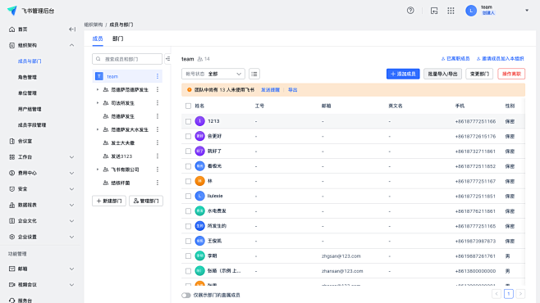540x303 pixels.
Task: Click the list view icon beside status filter
Action: click(x=254, y=74)
